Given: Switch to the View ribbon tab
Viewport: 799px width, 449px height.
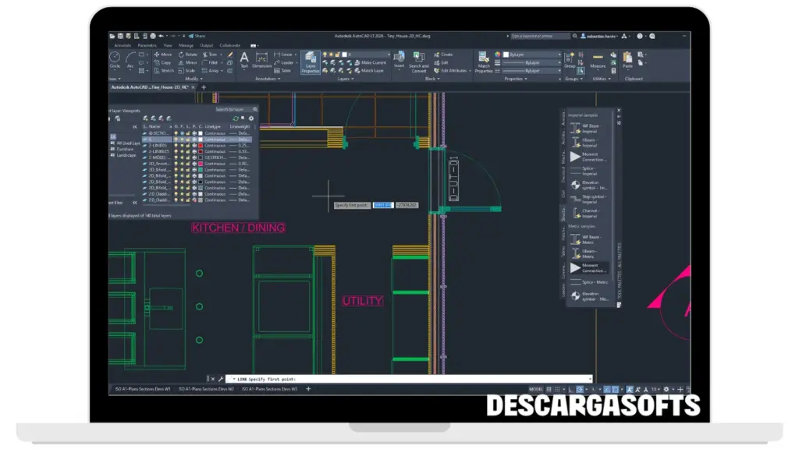Looking at the screenshot, I should point(168,45).
